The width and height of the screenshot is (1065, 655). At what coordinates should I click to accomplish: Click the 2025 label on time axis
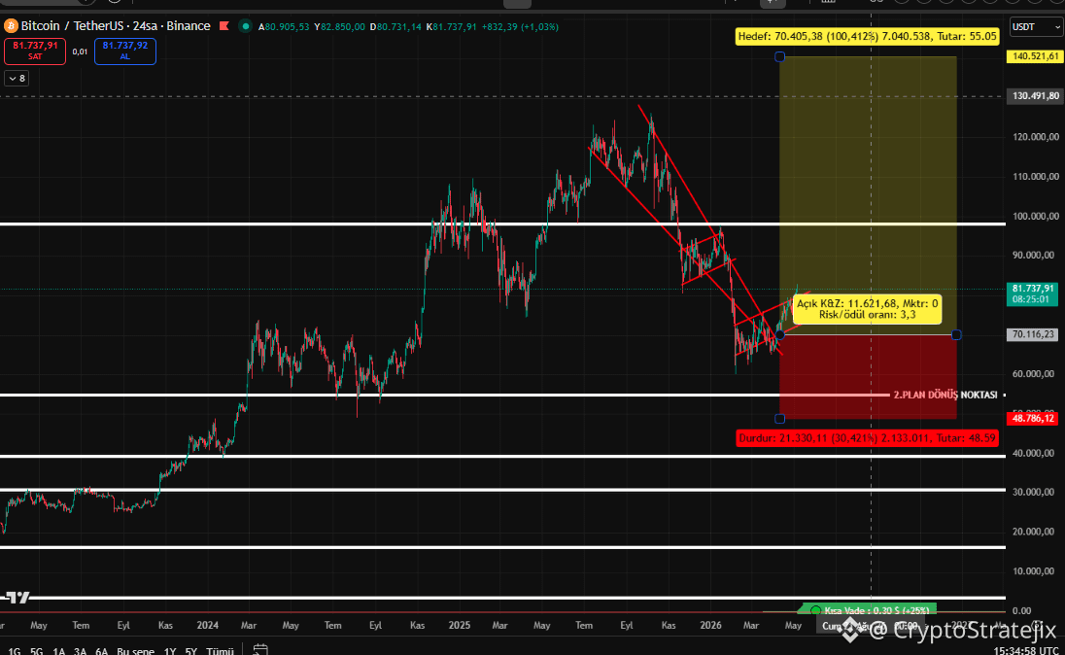point(460,625)
